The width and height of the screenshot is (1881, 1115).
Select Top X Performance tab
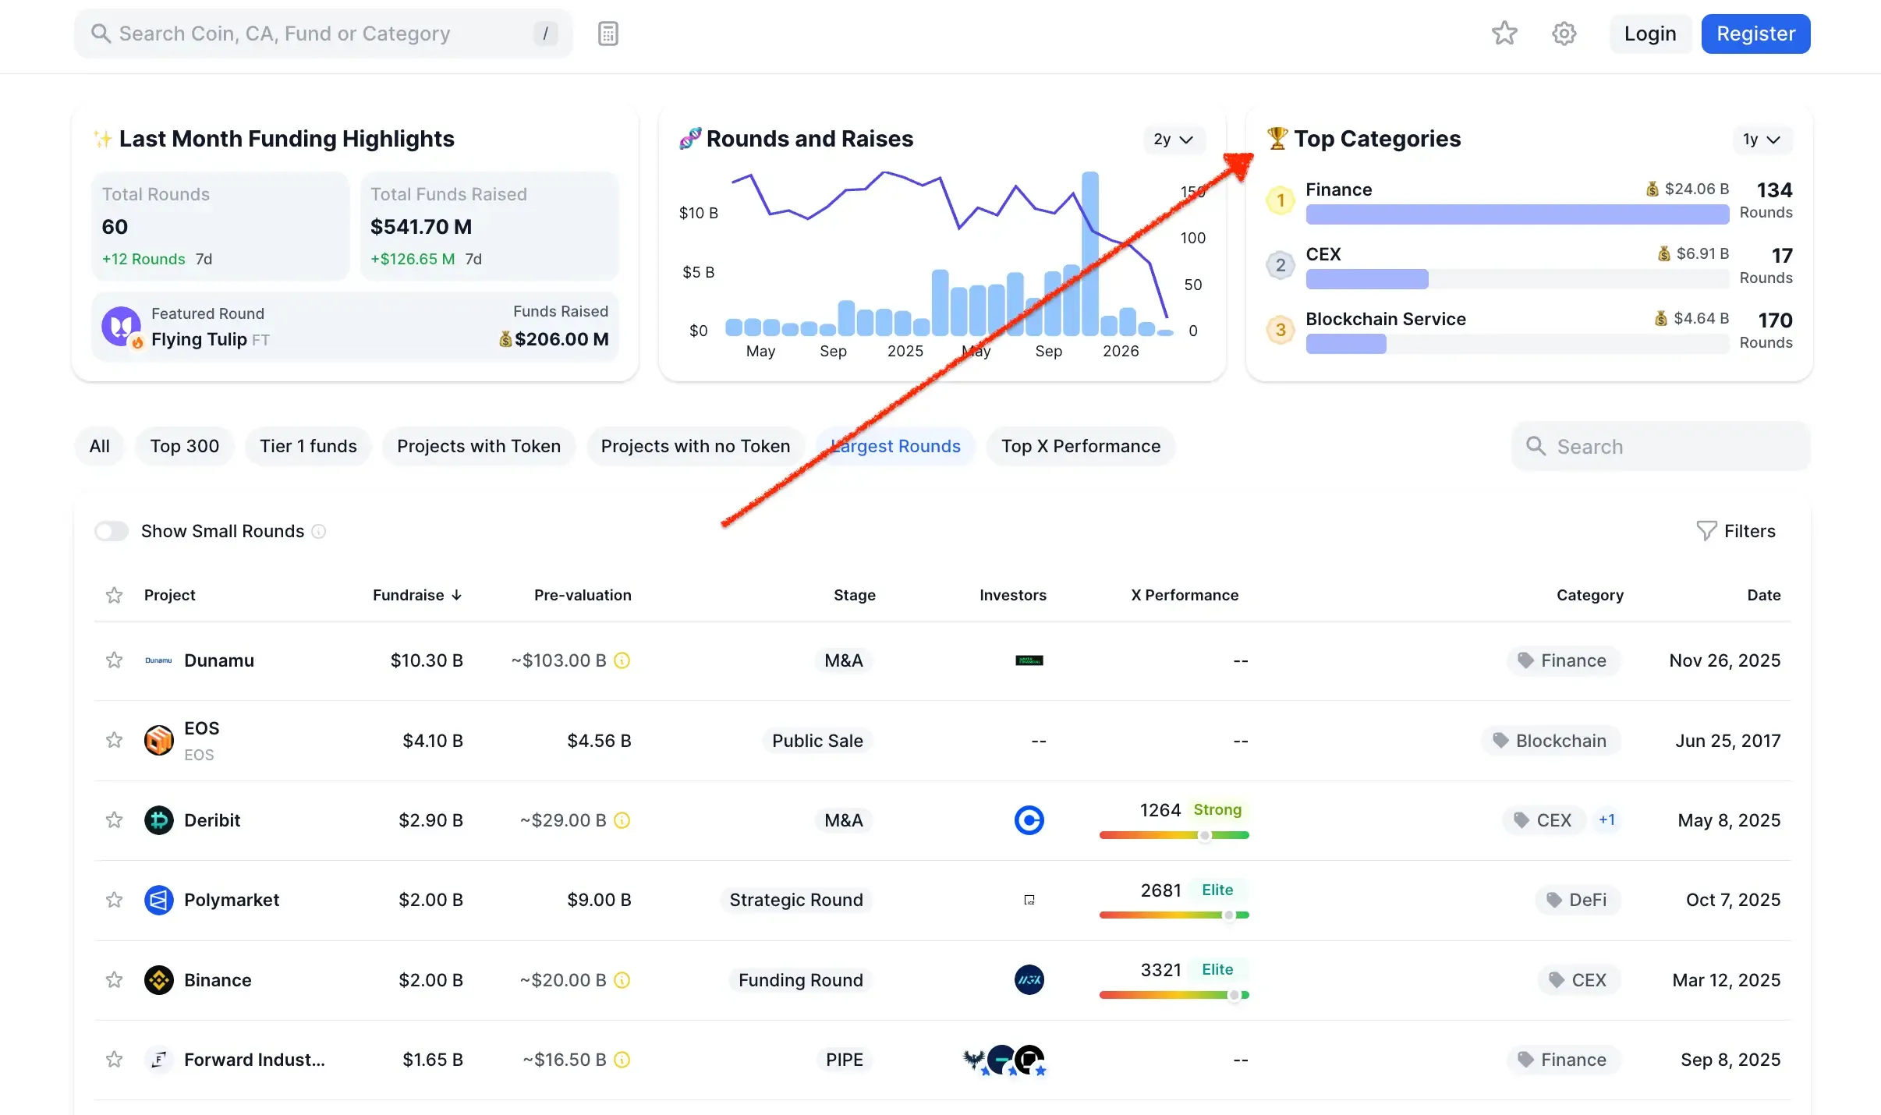[x=1080, y=446]
